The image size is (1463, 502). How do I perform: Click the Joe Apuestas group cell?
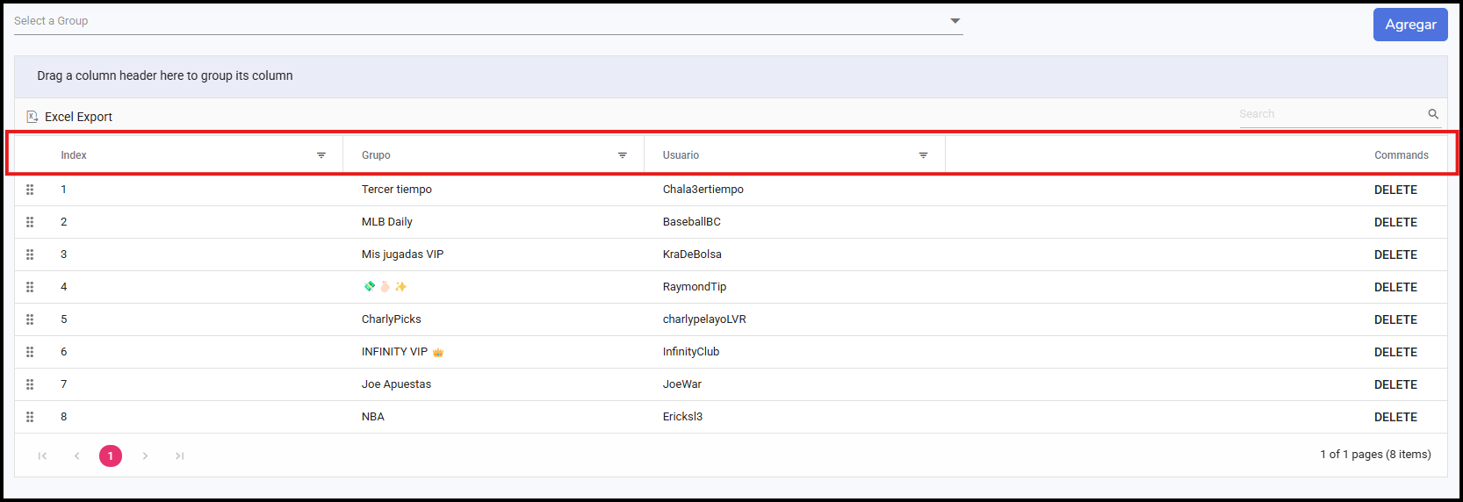[397, 384]
